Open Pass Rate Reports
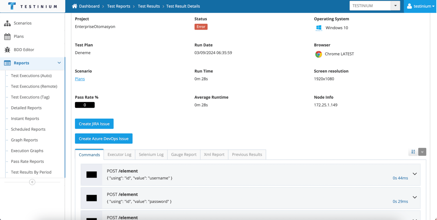 tap(27, 161)
